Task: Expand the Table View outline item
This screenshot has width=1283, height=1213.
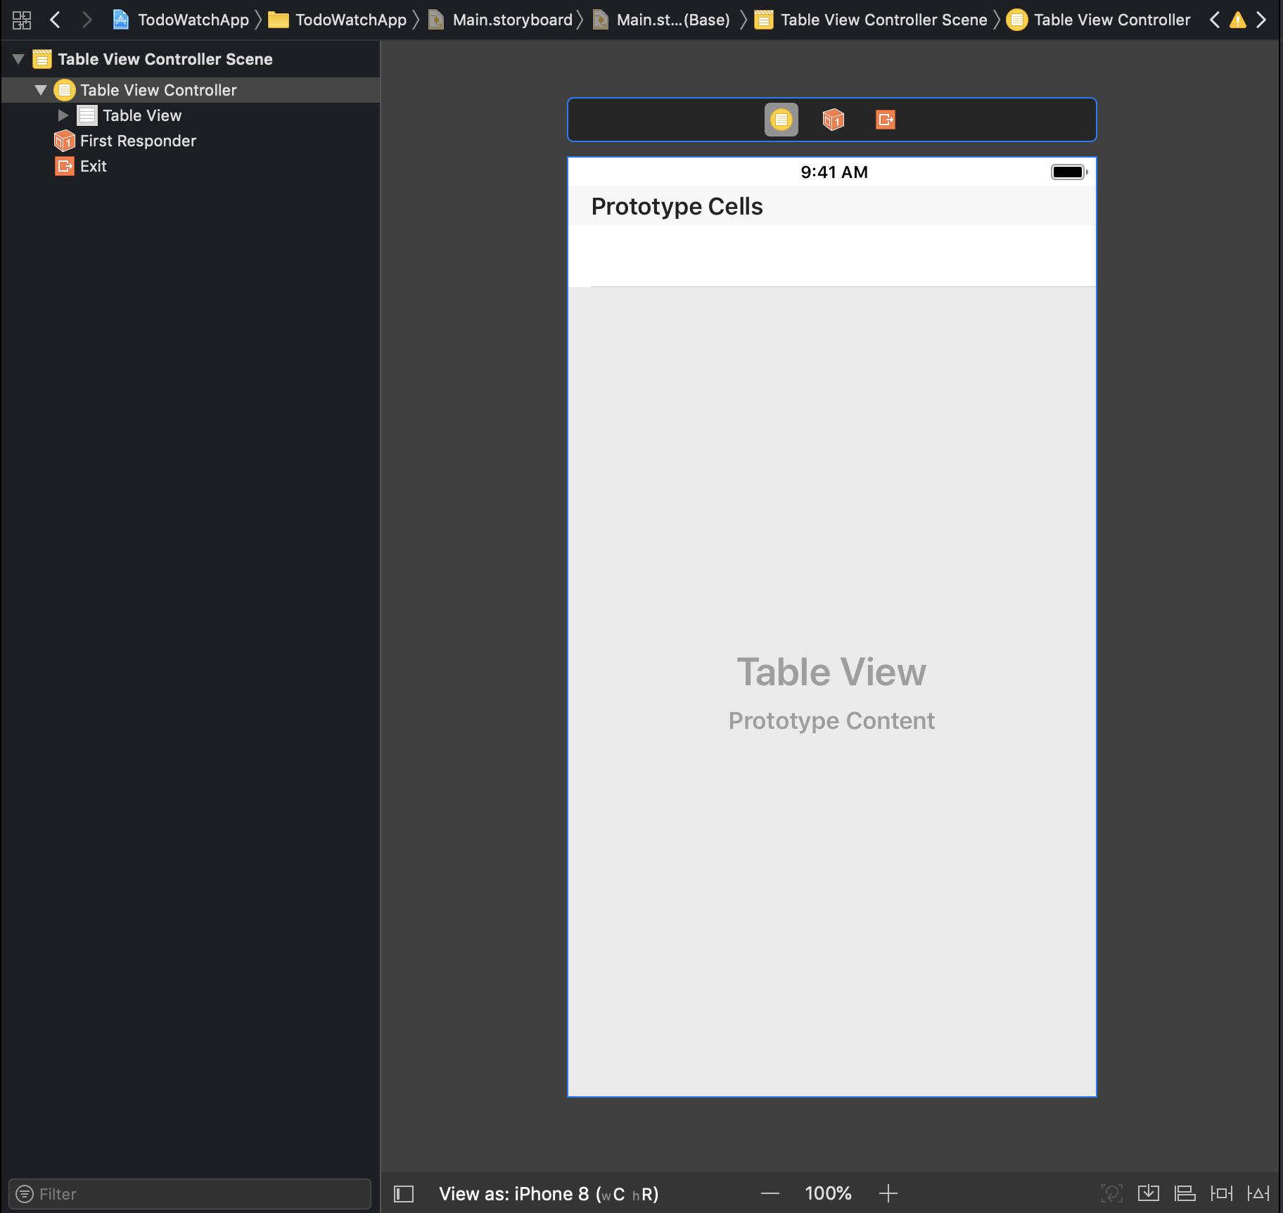Action: tap(63, 115)
